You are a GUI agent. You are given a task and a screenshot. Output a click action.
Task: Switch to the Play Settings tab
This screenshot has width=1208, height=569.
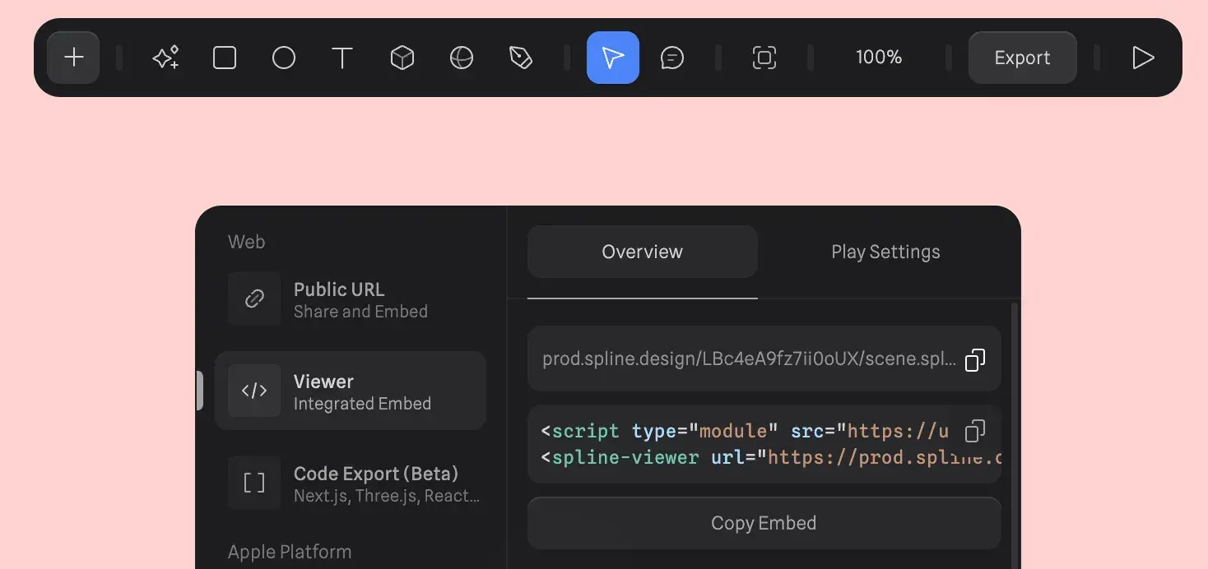click(885, 252)
